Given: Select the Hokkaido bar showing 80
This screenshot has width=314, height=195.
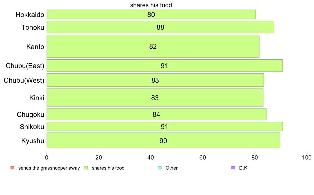Looking at the screenshot, I should [x=151, y=14].
